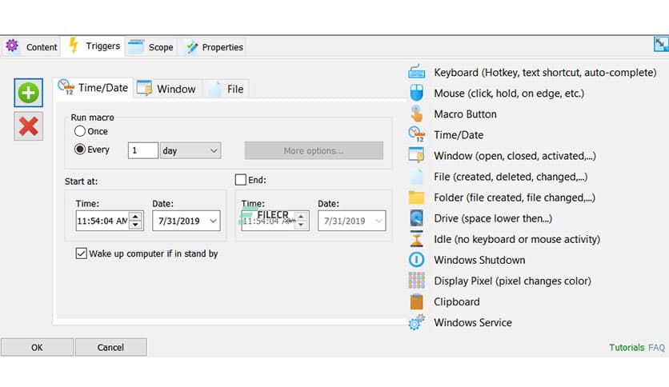Select the Clipboard trigger icon
The image size is (669, 387).
coord(416,301)
